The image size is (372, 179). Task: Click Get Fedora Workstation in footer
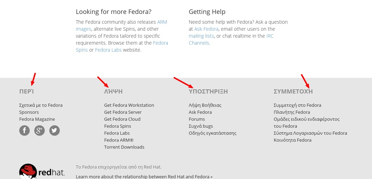click(x=129, y=105)
